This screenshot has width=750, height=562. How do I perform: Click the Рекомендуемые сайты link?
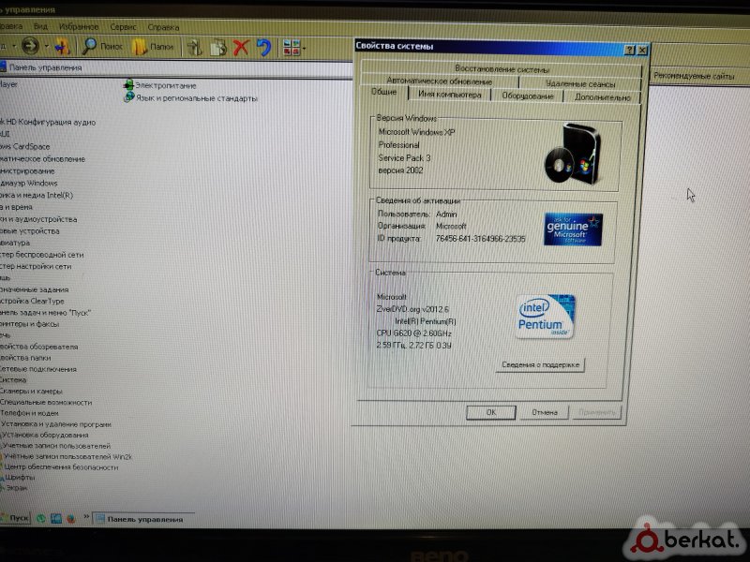694,76
